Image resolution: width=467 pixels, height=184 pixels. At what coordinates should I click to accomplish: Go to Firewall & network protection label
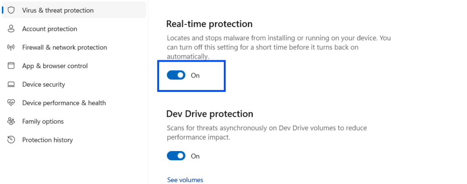(64, 47)
